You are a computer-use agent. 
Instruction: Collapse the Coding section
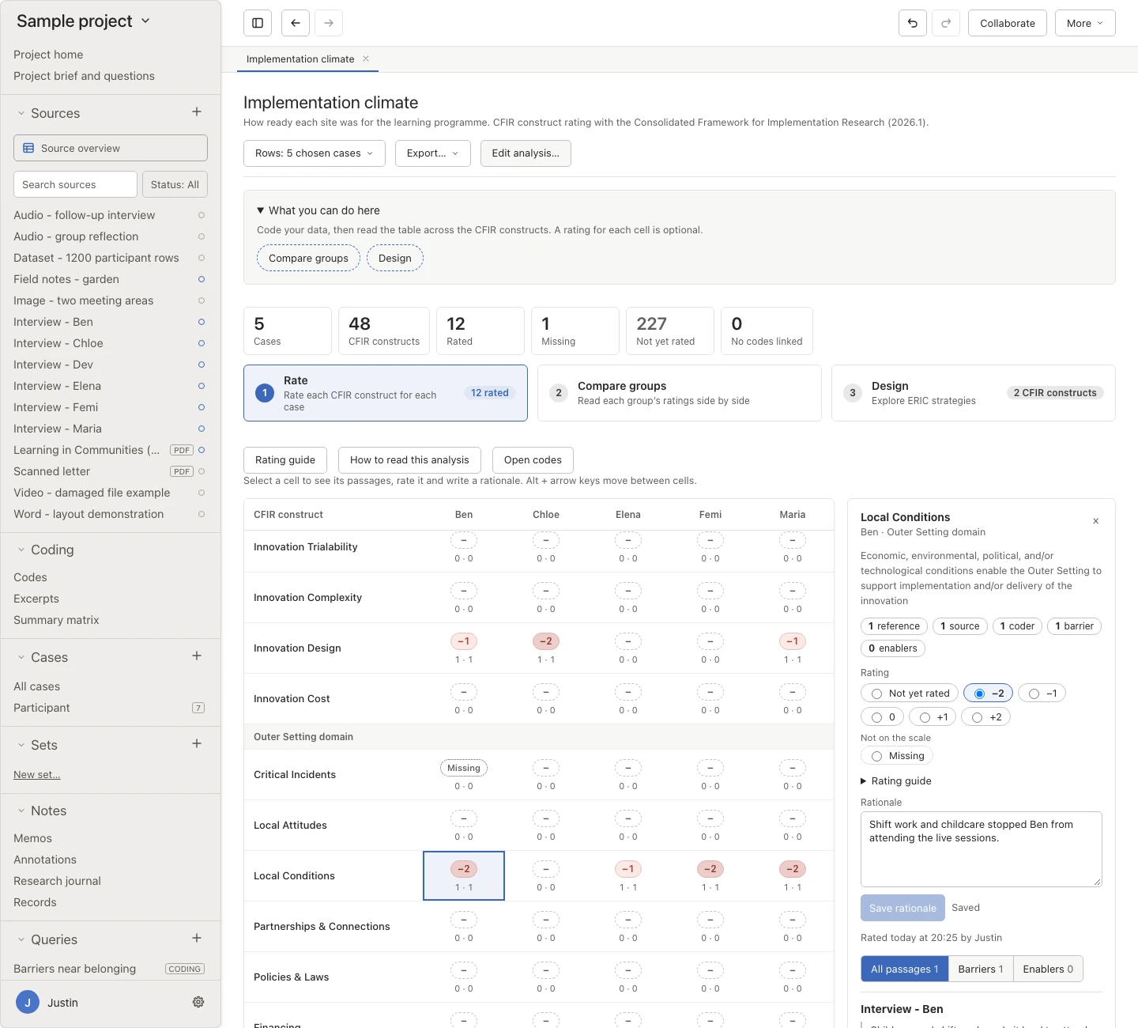21,550
